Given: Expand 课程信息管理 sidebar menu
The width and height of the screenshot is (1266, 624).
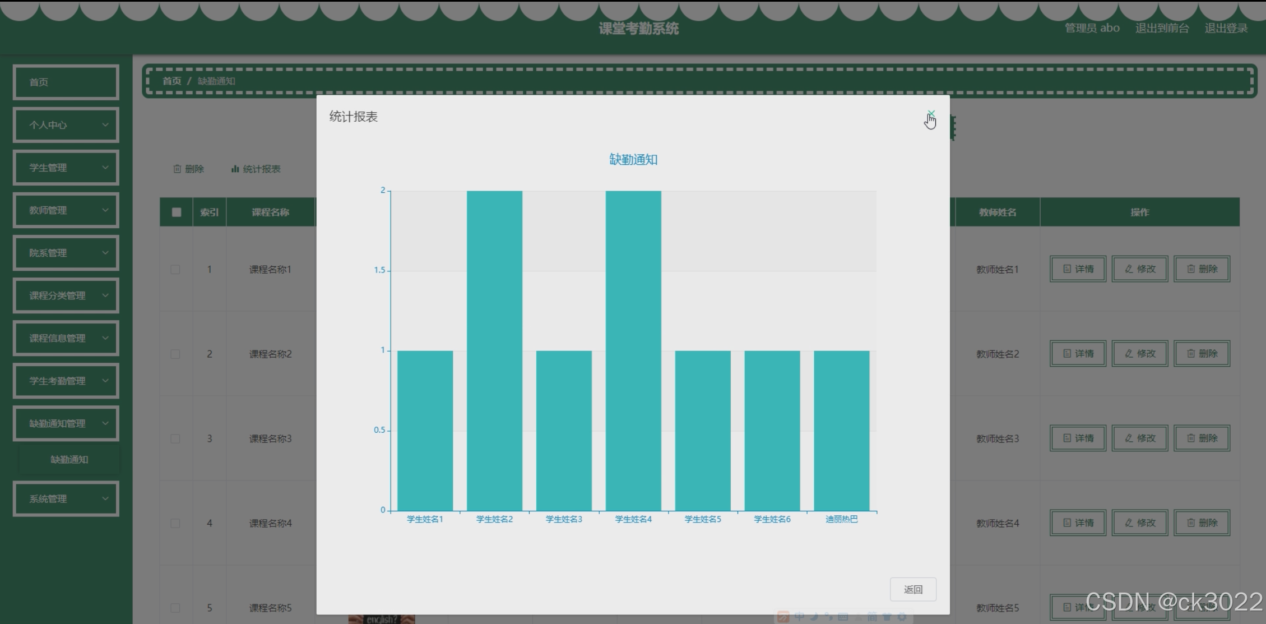Looking at the screenshot, I should tap(66, 338).
